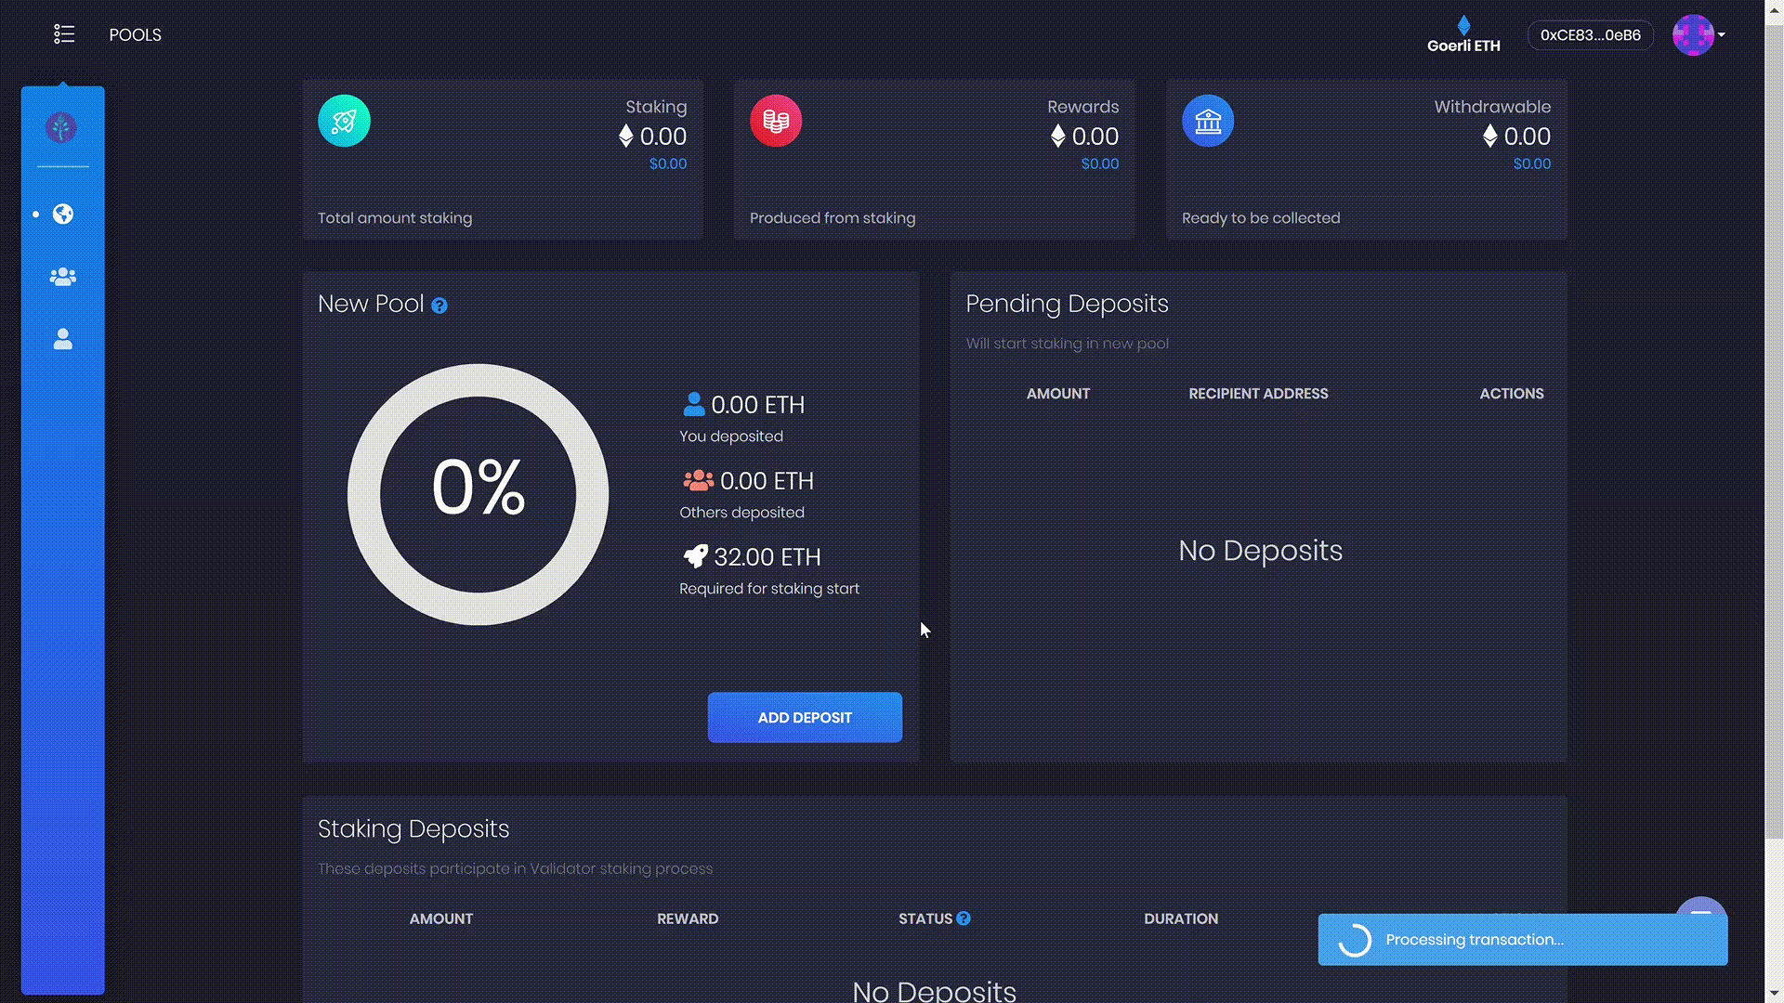The height and width of the screenshot is (1003, 1784).
Task: Open STATUS column help icon
Action: pyautogui.click(x=964, y=918)
